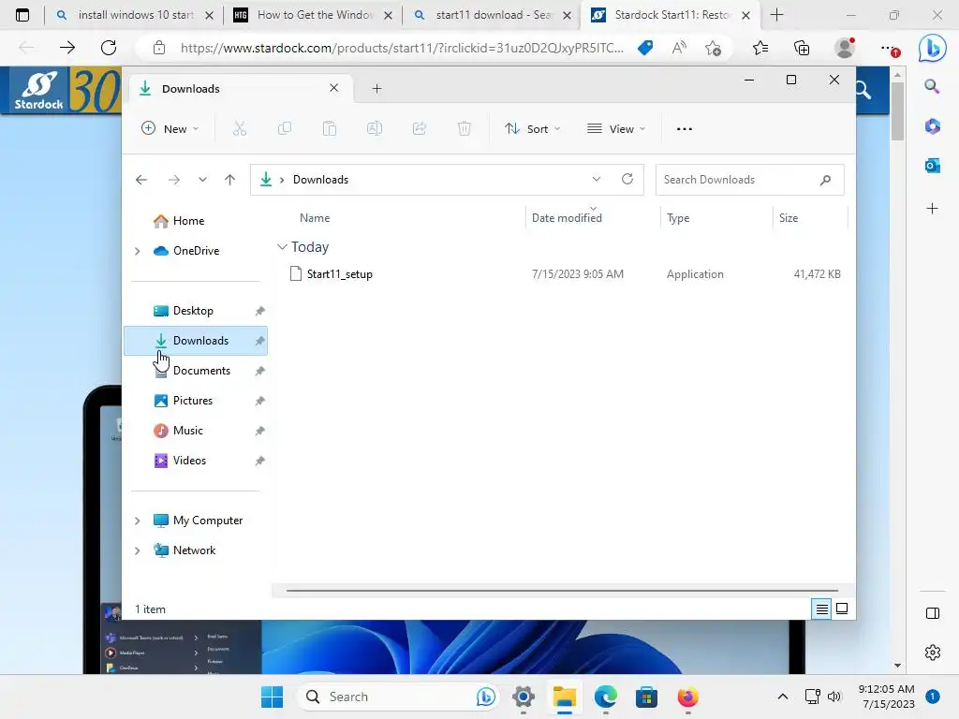Screen dimensions: 959x719
Task: Click the taskbar Search box
Action: (397, 697)
